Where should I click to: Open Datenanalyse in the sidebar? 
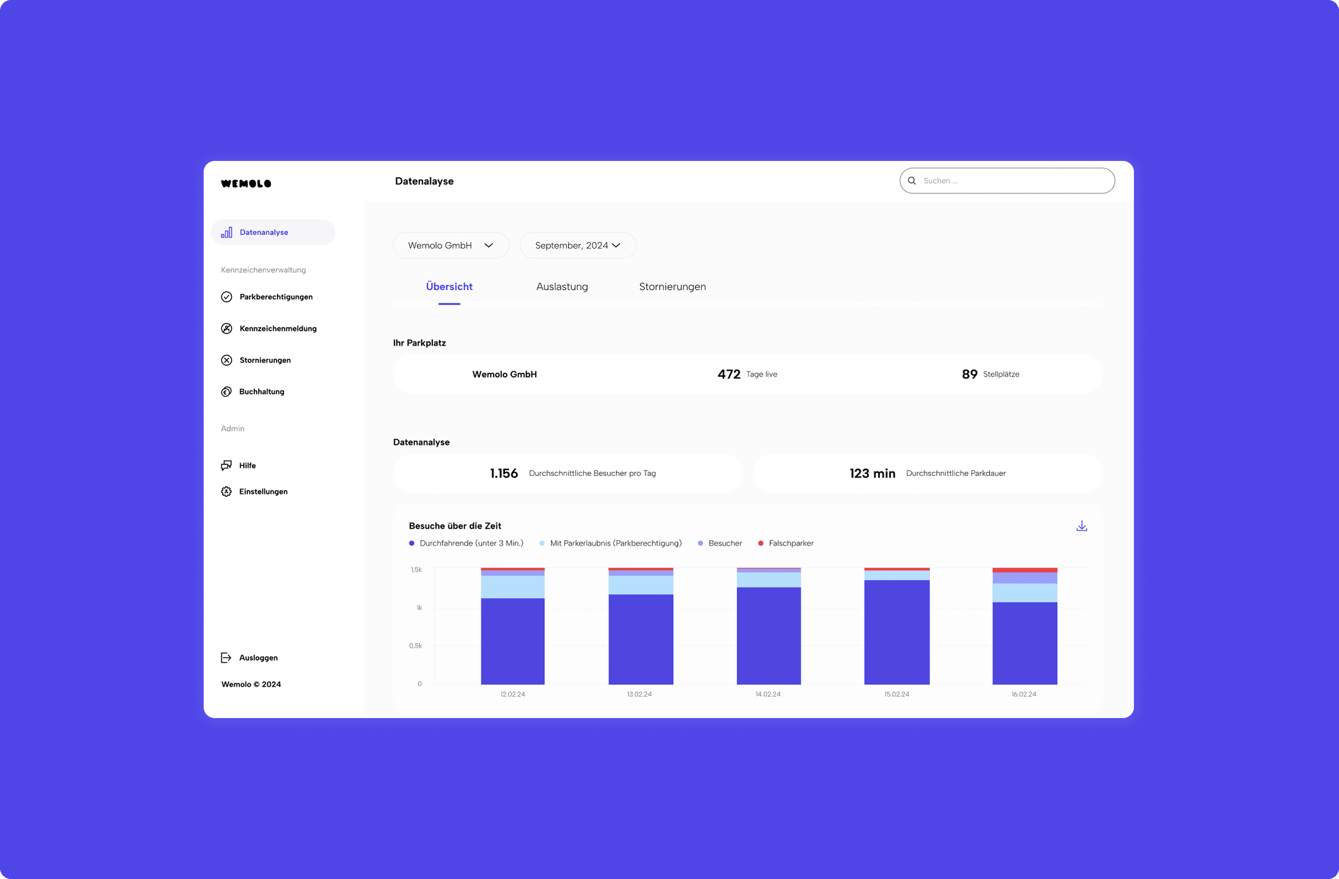(273, 232)
